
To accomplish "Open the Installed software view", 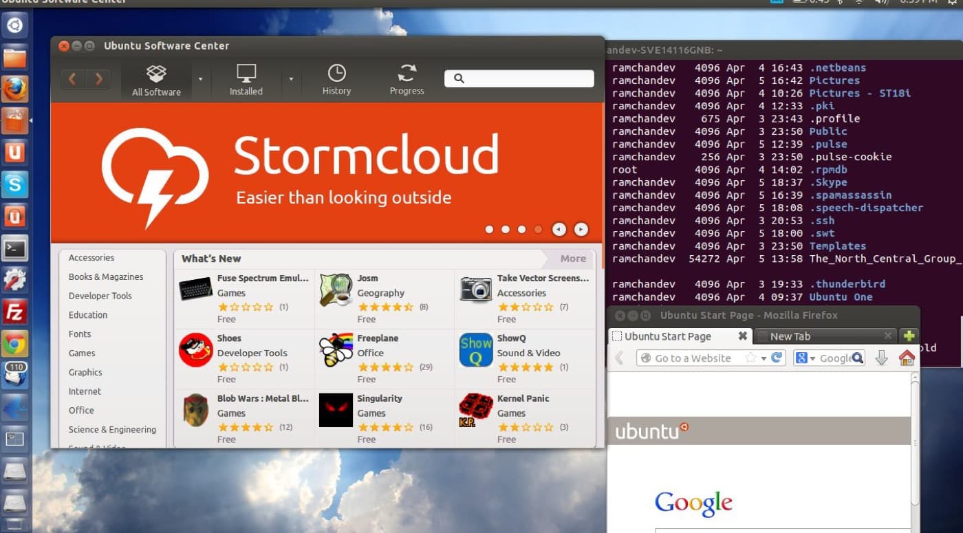I will (246, 80).
